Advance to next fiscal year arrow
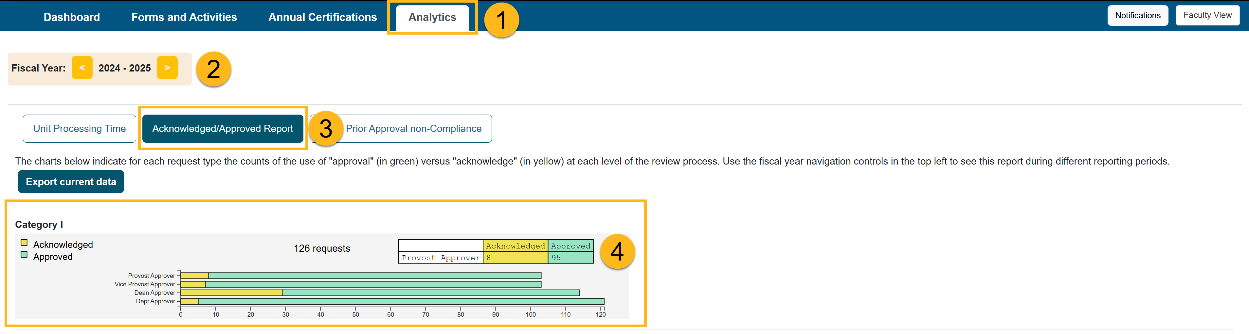This screenshot has height=334, width=1249. pos(167,68)
